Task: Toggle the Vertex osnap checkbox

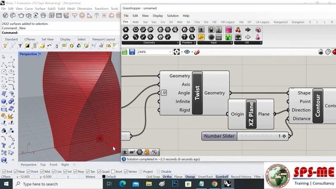Action: pyautogui.click(x=126, y=172)
